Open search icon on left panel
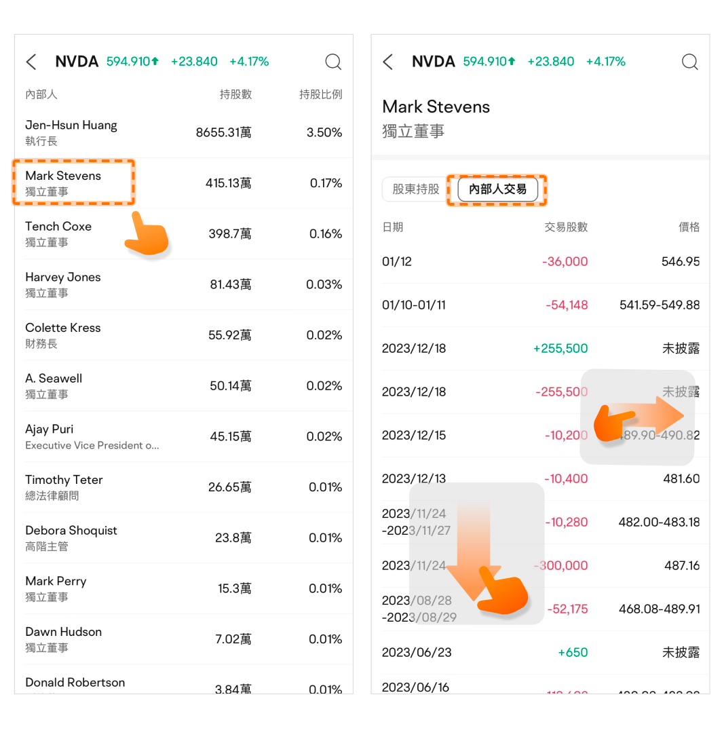 click(x=333, y=62)
